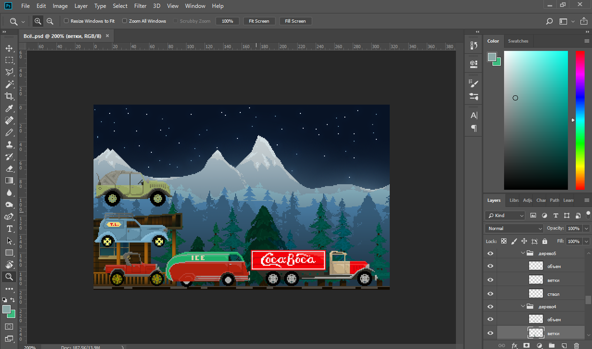Collapse the дерево4 group
The image size is (592, 349).
[523, 307]
